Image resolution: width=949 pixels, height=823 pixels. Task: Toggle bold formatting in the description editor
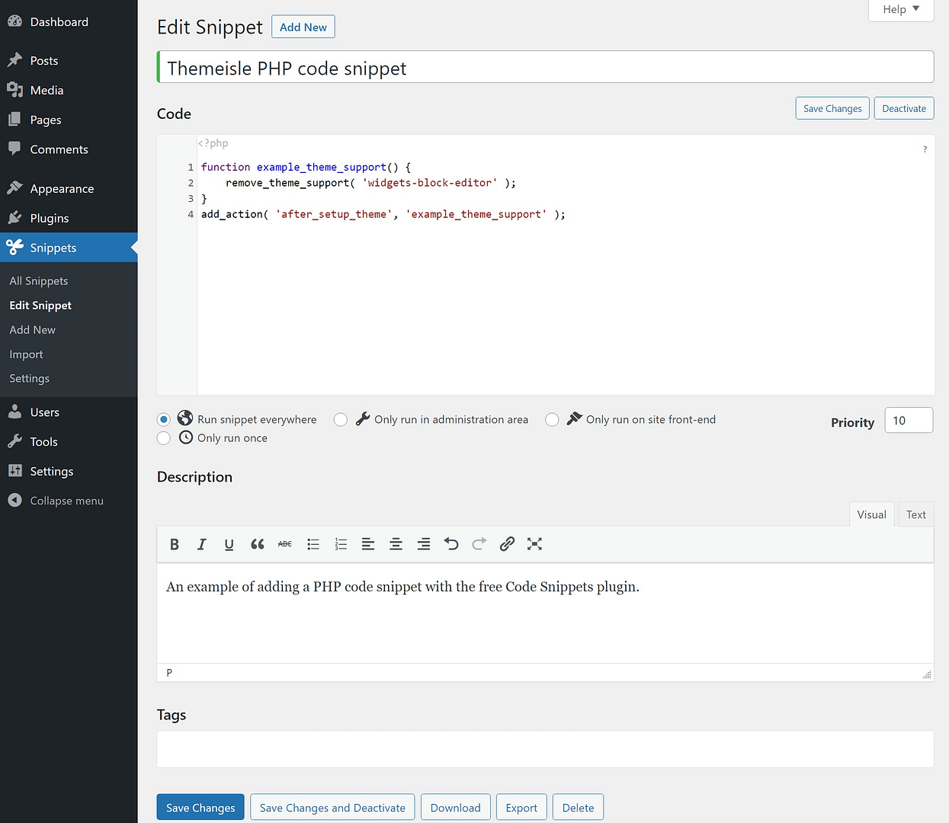[174, 544]
